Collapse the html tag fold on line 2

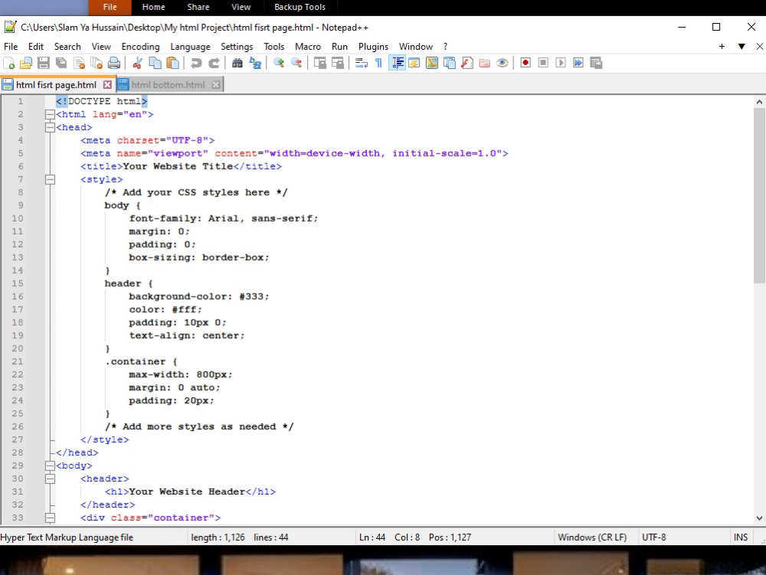click(50, 114)
